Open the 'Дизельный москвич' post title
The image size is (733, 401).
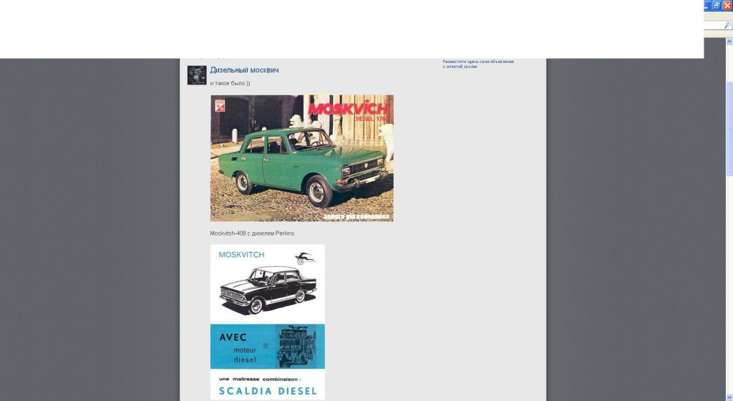click(244, 70)
